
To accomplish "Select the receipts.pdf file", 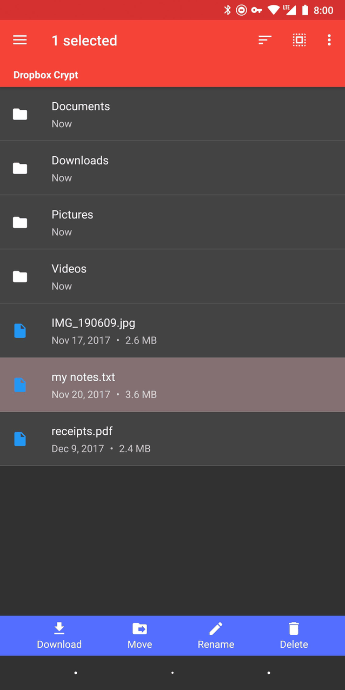I will pos(172,439).
